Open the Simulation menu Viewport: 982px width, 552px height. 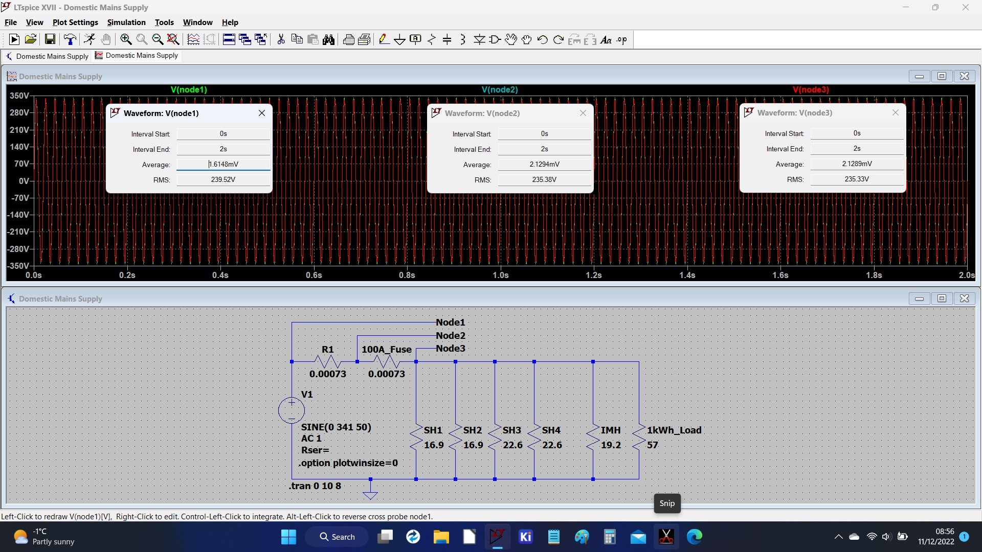coord(126,22)
